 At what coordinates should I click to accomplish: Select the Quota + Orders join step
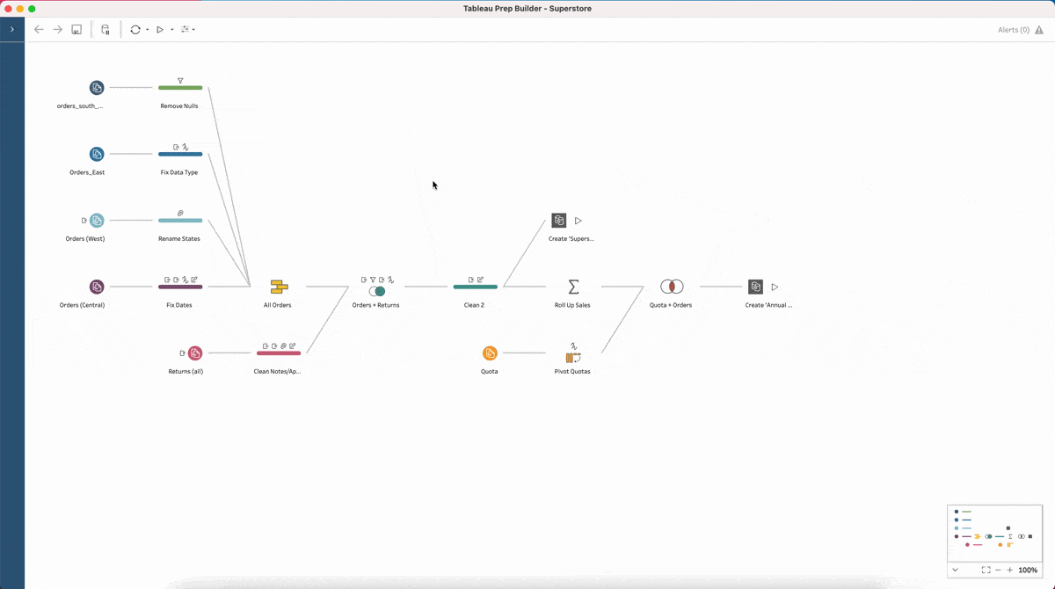click(x=672, y=287)
